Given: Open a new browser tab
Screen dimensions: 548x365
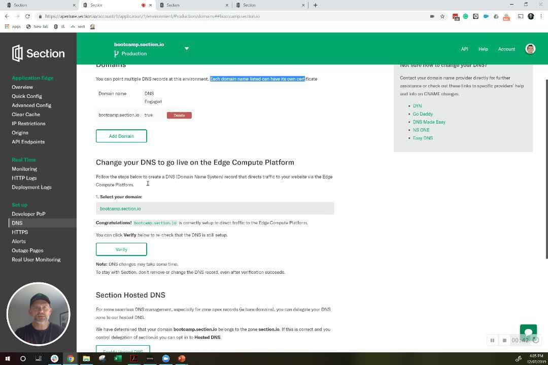Looking at the screenshot, I should click(315, 5).
